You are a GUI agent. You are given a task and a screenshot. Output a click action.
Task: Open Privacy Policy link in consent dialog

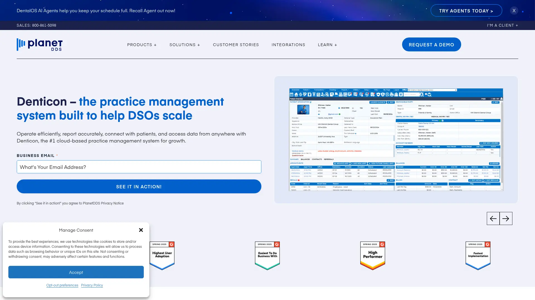pos(92,285)
